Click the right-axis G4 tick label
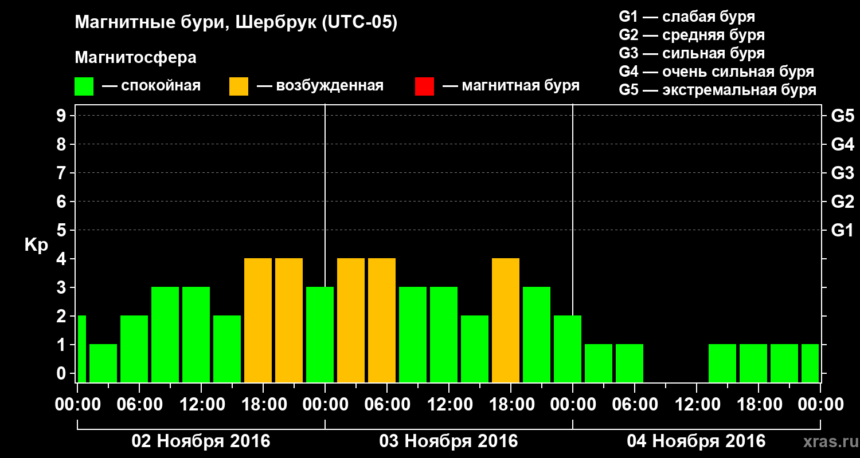Viewport: 860px width, 458px height. [843, 144]
